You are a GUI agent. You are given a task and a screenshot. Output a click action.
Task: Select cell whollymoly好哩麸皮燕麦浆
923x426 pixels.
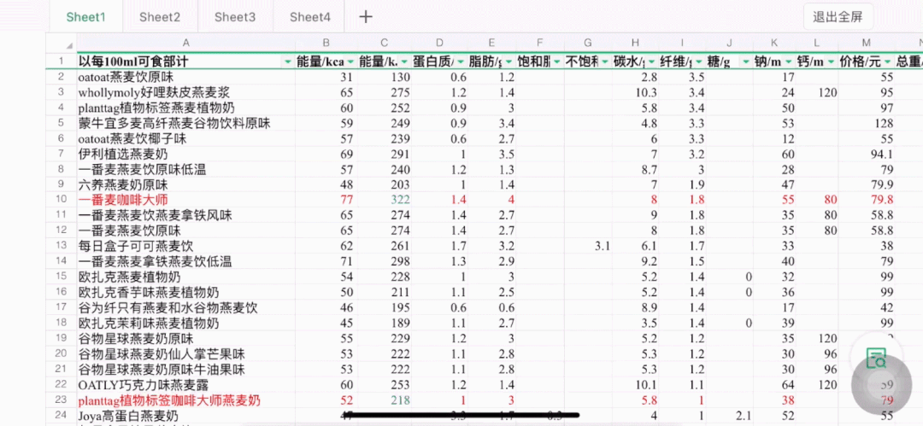click(x=185, y=92)
